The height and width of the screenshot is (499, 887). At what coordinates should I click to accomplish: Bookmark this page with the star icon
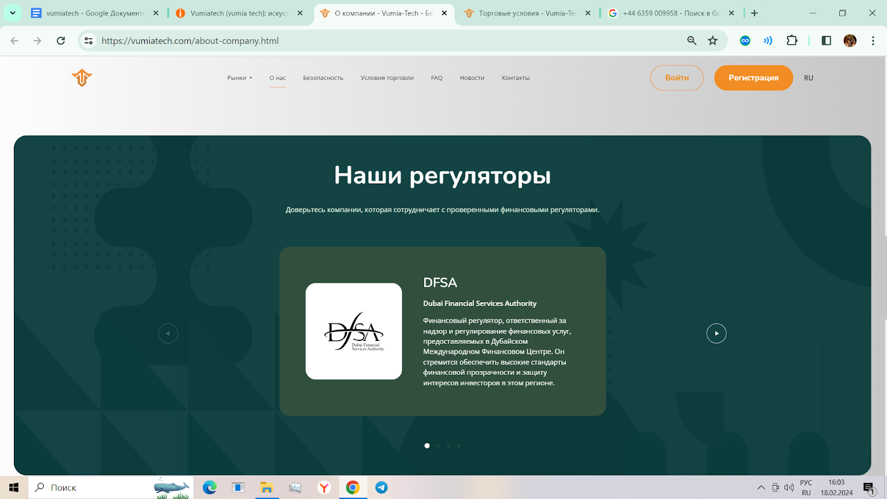pos(713,40)
